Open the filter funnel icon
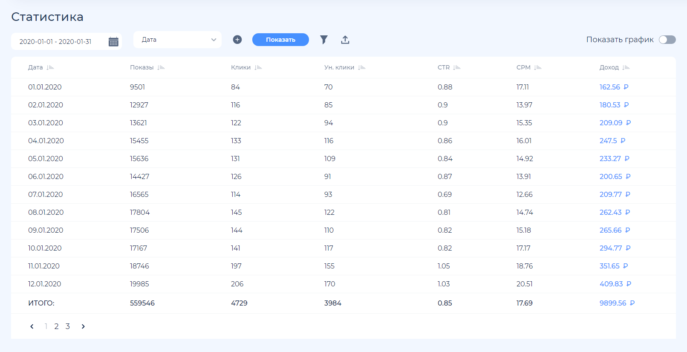Screen dimensions: 687x352 tap(324, 40)
